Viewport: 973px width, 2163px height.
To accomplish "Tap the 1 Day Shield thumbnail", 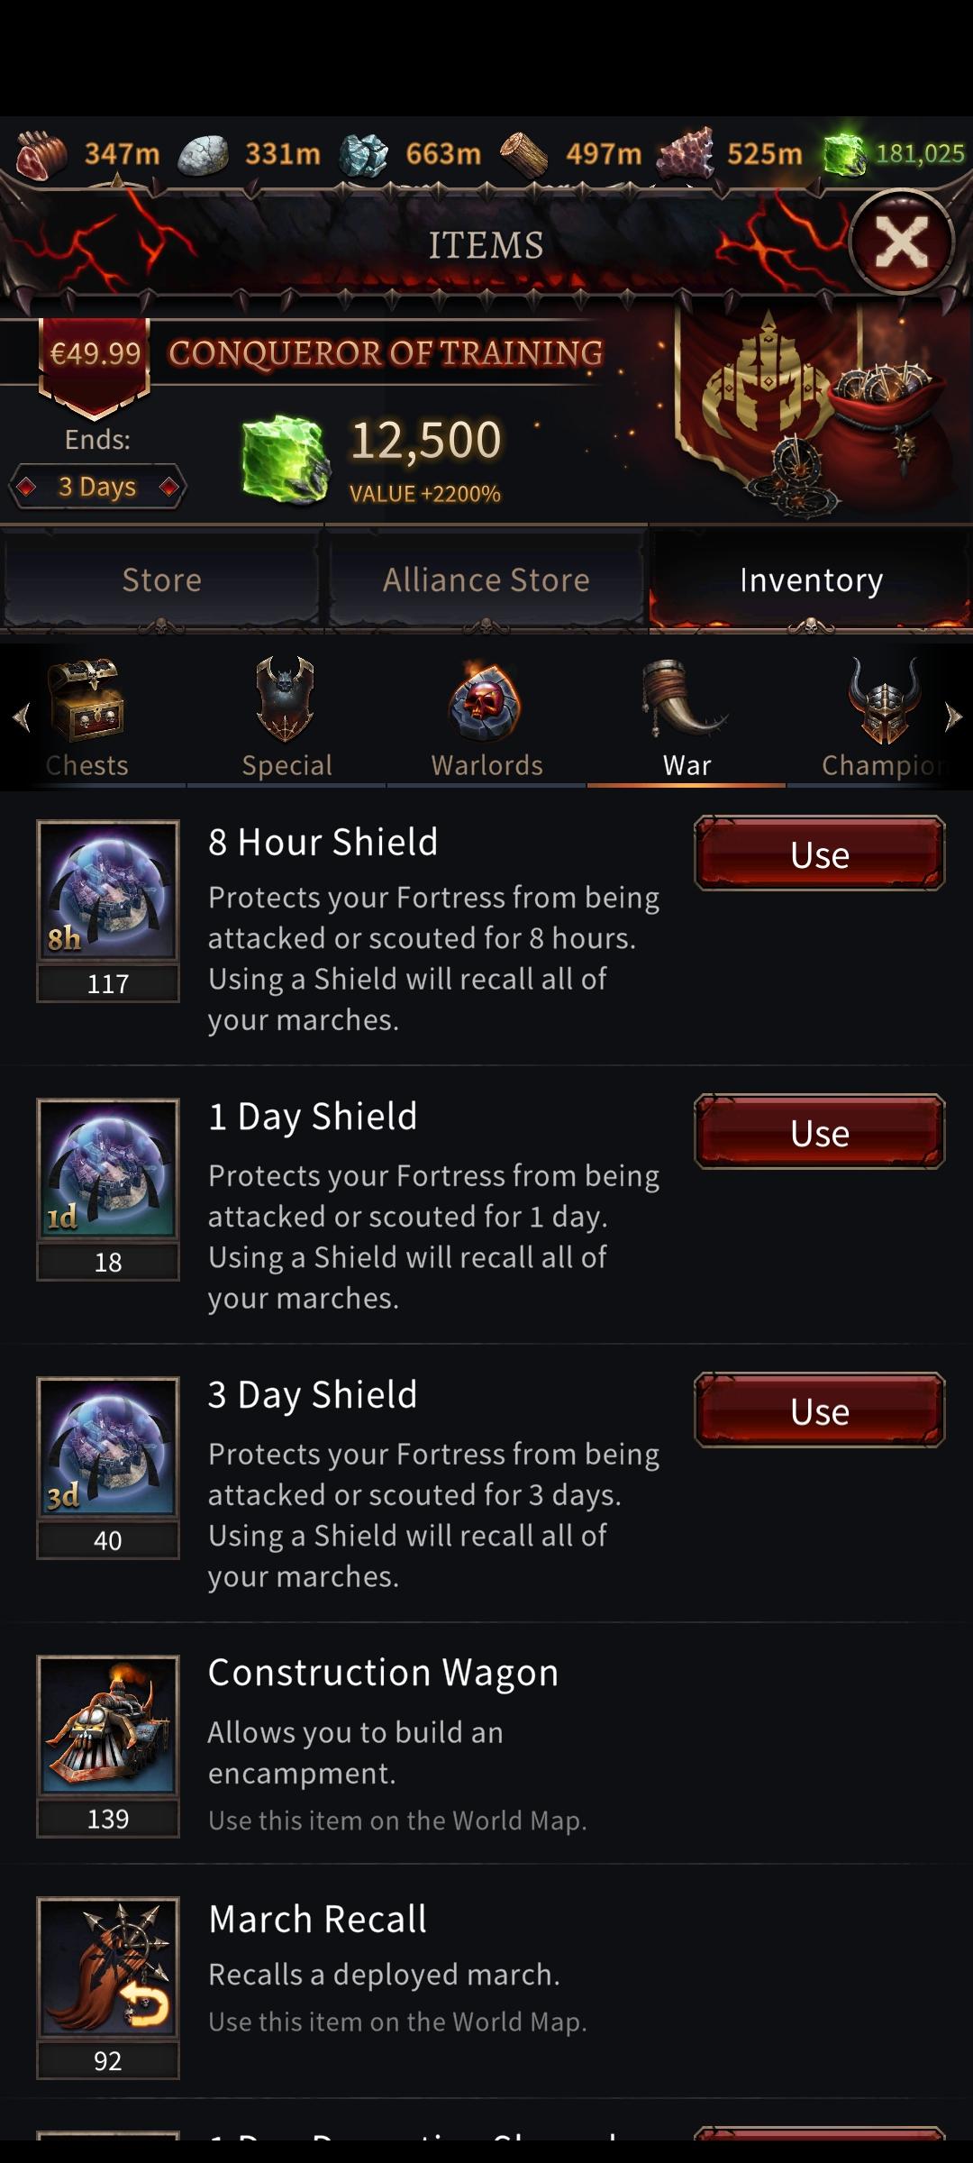I will (108, 1168).
